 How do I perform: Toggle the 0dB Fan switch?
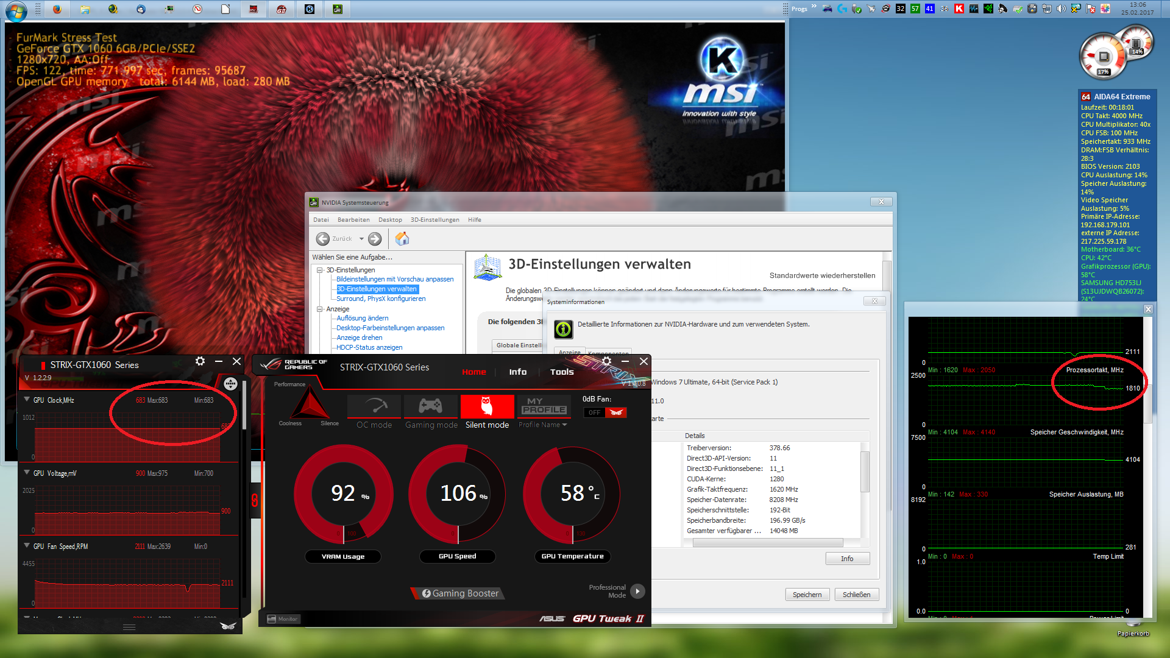coord(604,412)
